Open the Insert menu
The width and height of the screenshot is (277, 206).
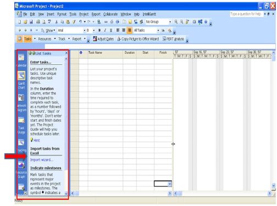point(51,14)
